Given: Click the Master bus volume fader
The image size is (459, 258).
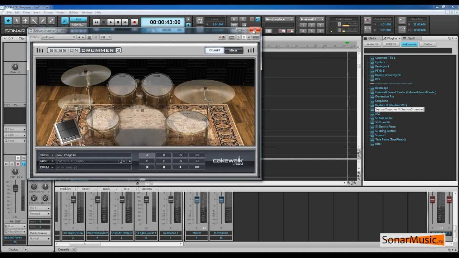Looking at the screenshot, I should (197, 200).
